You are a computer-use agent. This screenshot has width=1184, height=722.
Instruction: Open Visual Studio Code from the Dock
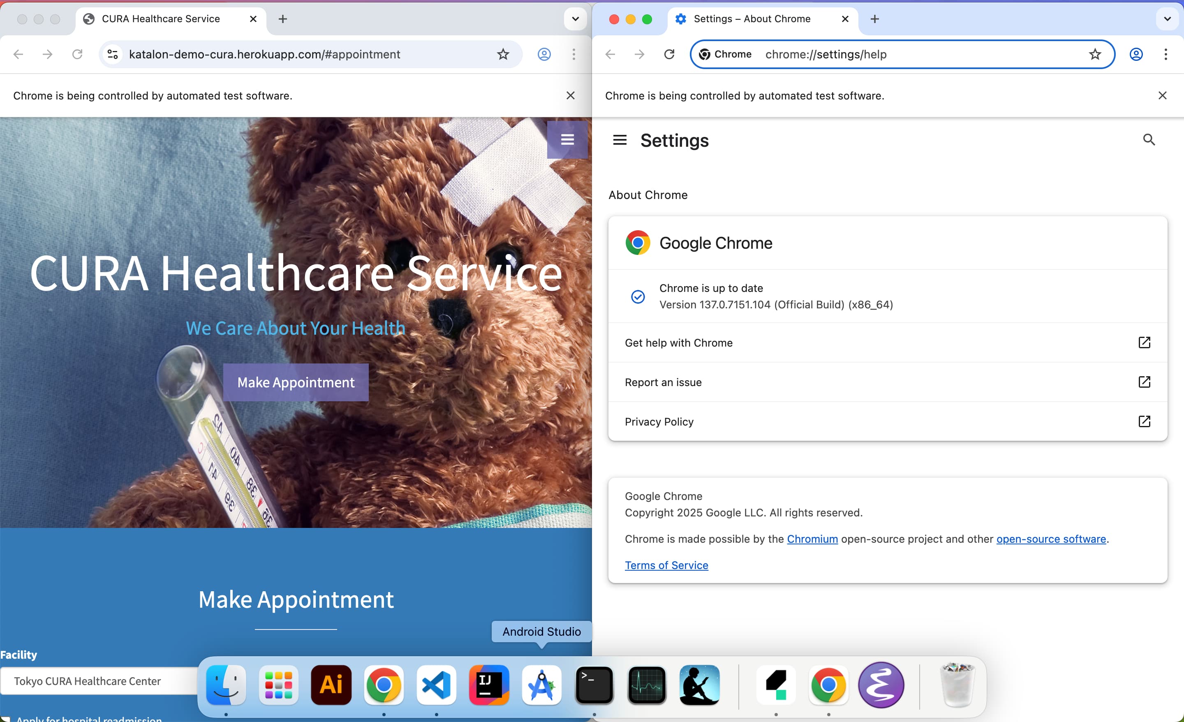[436, 685]
